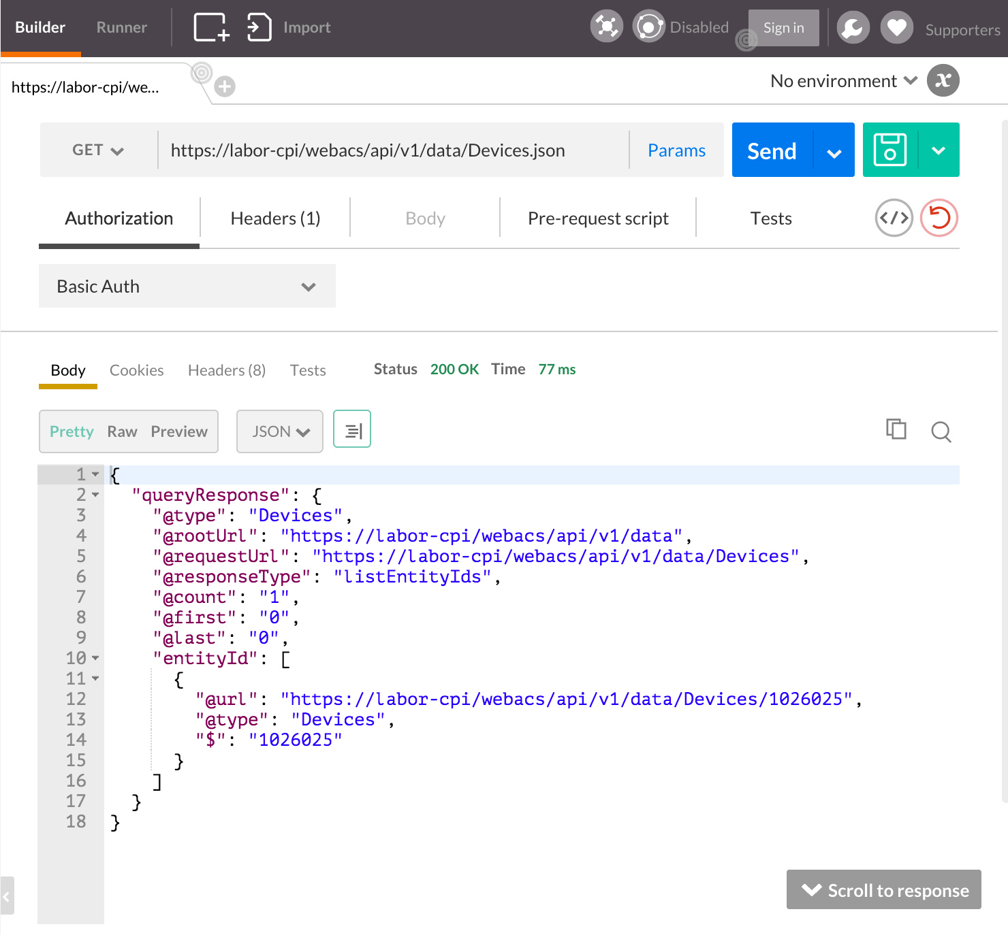
Task: Reset the request with the revert icon
Action: 939,218
